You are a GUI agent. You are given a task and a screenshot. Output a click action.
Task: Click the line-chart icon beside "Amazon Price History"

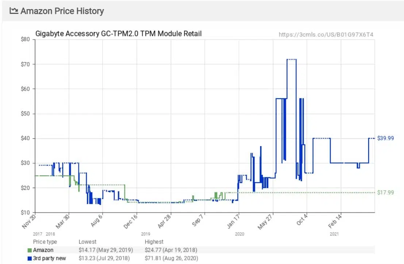click(x=14, y=11)
